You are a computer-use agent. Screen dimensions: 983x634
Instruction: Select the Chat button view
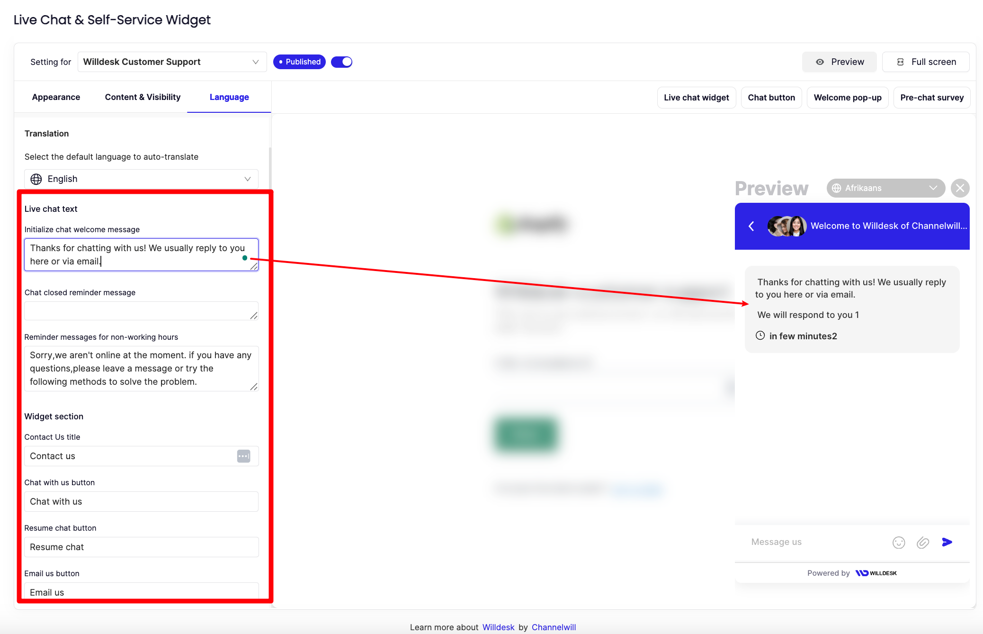[x=771, y=98]
